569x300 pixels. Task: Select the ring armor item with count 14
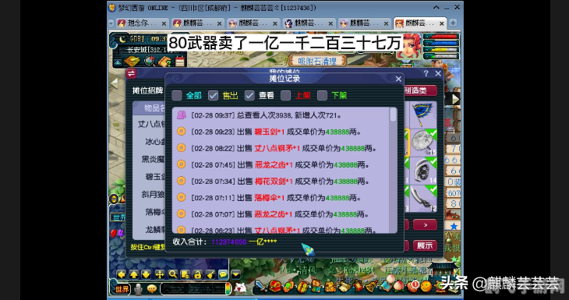coord(423,171)
